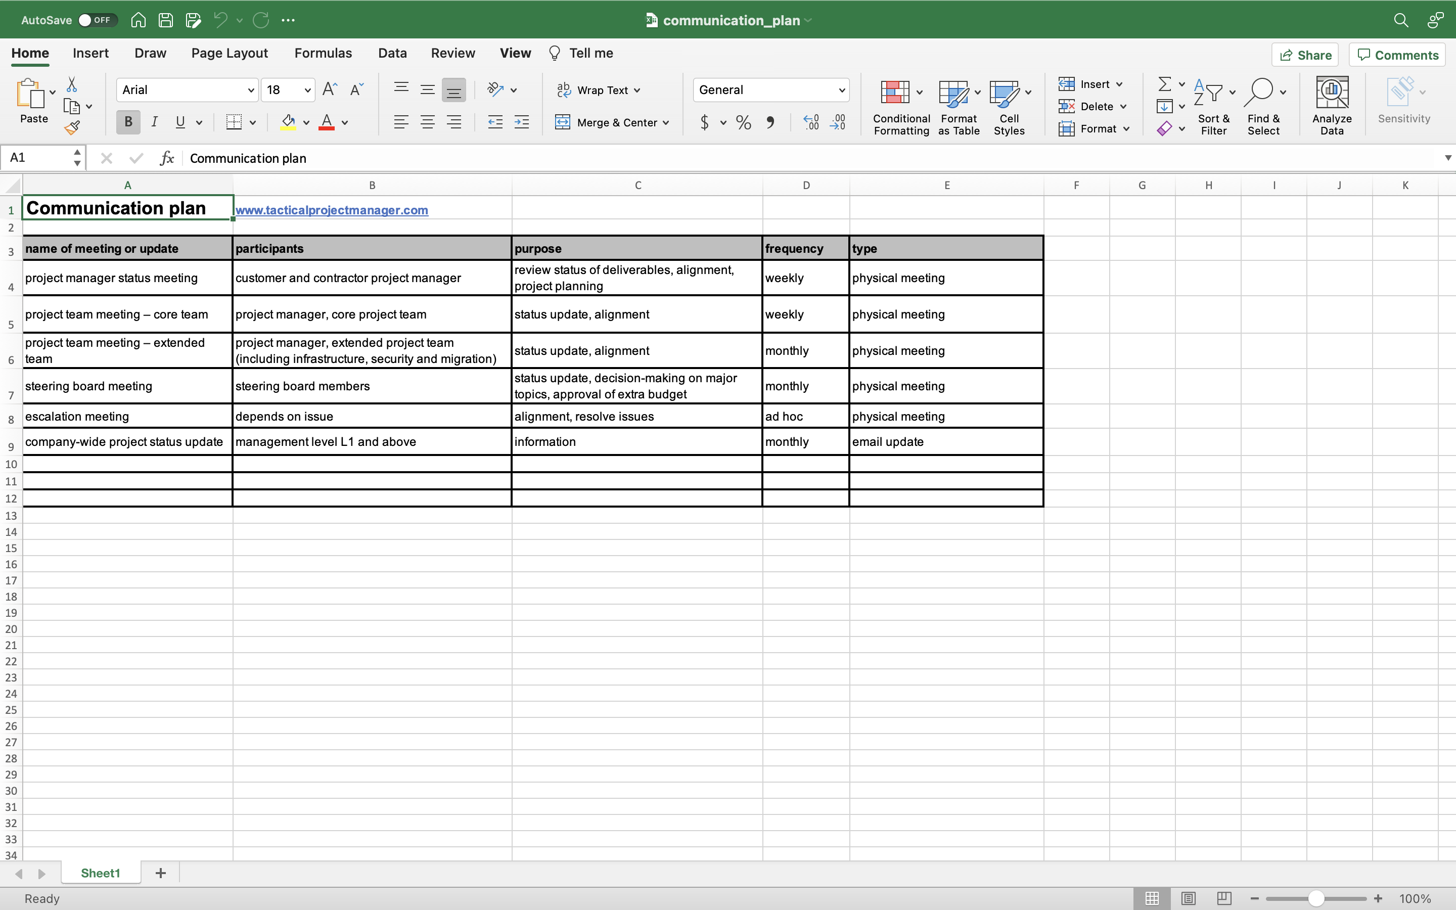Switch to Page Layout view in status bar
This screenshot has height=910, width=1456.
(x=1188, y=898)
